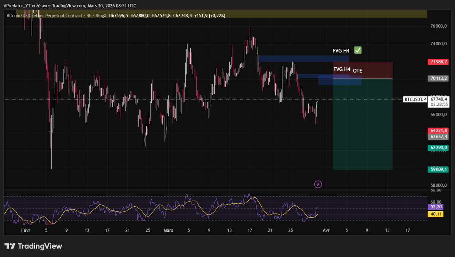The image size is (455, 257).
Task: Click the purple lightning bolt icon
Action: [318, 184]
